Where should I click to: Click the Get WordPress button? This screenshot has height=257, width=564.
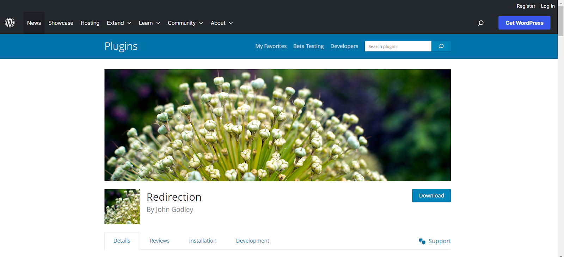tap(524, 23)
